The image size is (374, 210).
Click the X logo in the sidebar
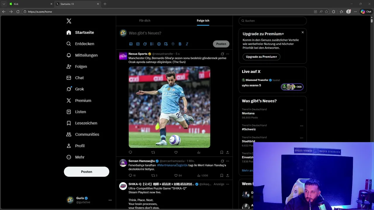point(69,21)
